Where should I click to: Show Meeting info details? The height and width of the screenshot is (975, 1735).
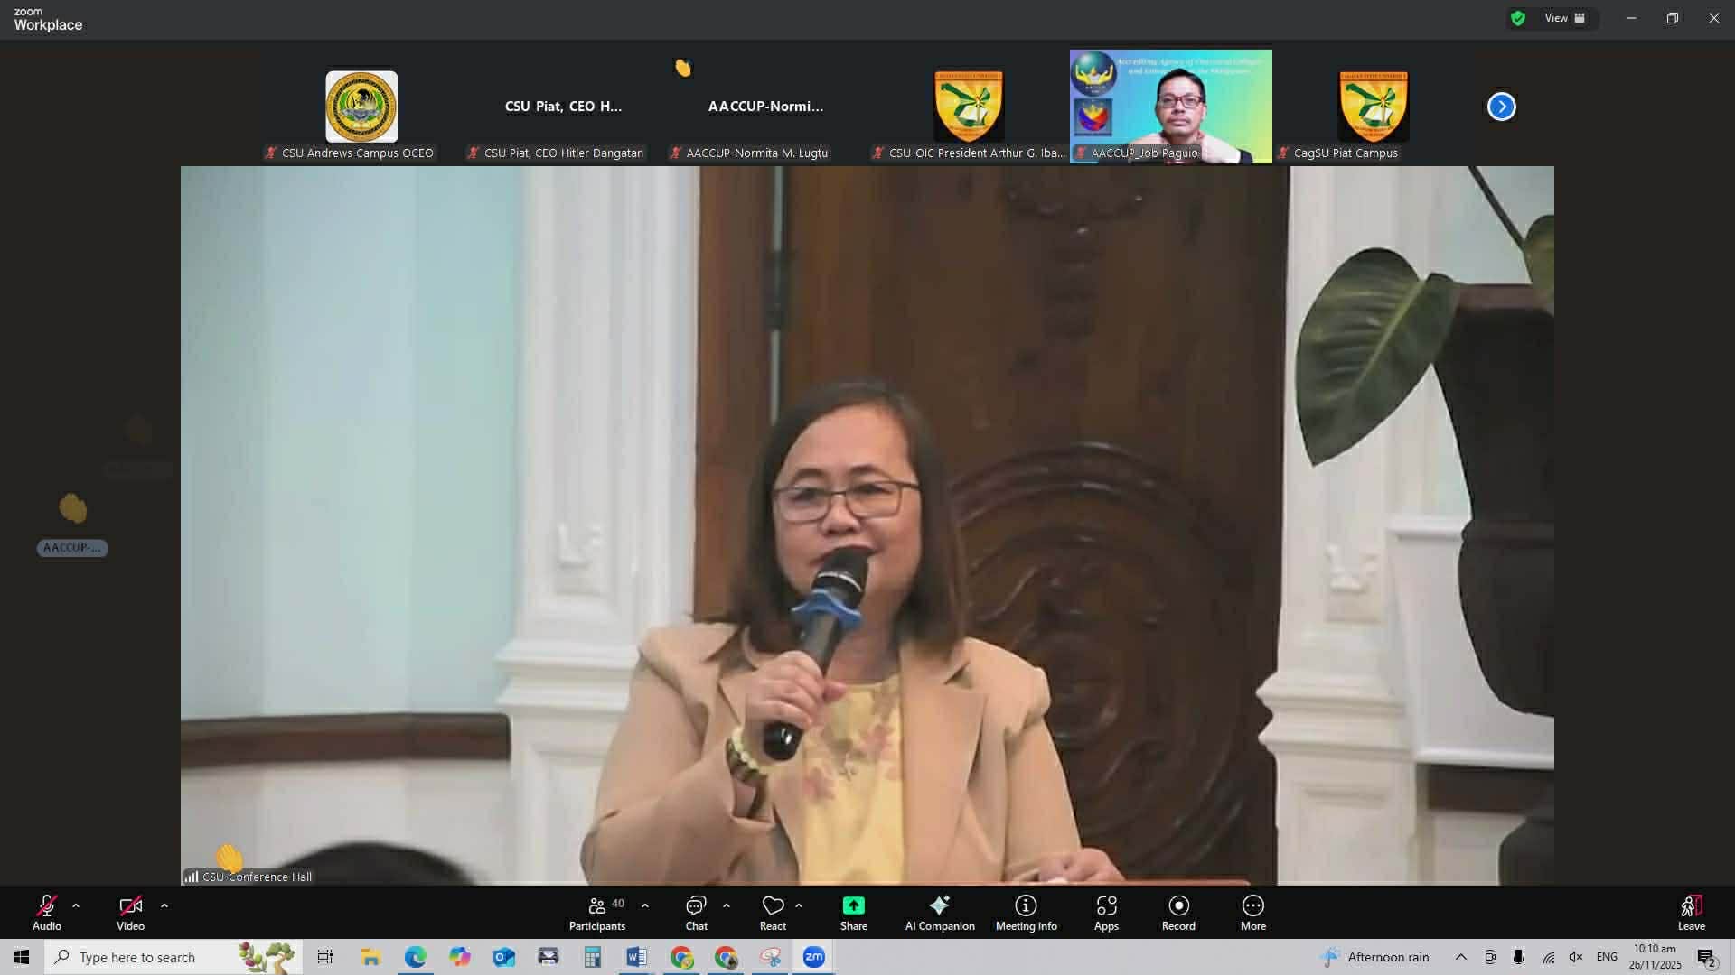1026,912
